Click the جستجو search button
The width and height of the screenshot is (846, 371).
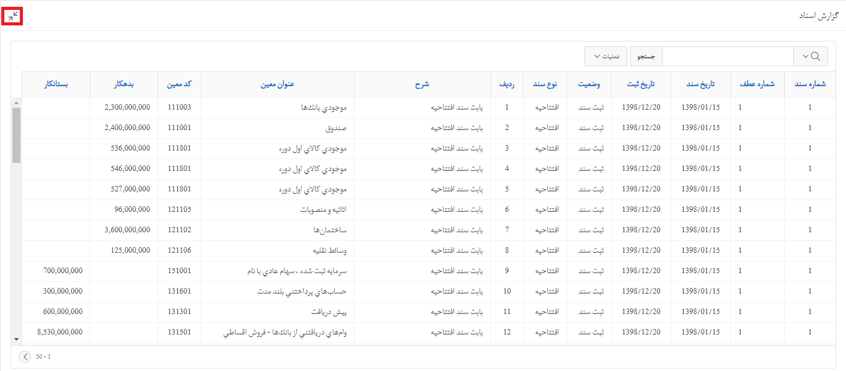point(646,56)
